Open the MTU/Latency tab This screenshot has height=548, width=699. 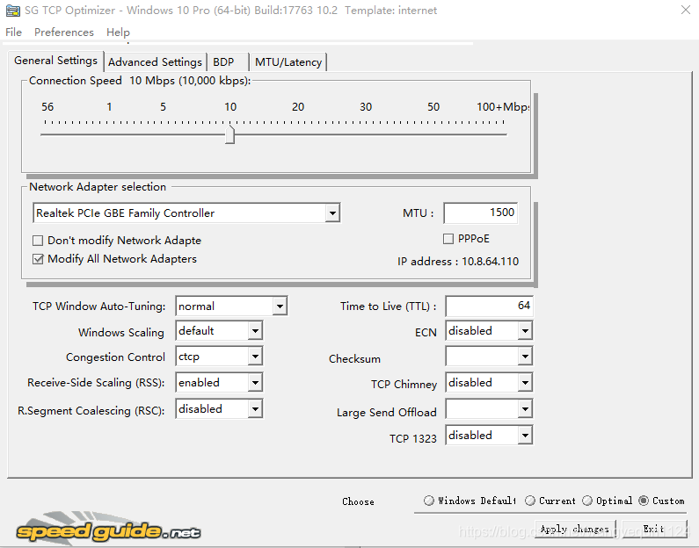[288, 61]
